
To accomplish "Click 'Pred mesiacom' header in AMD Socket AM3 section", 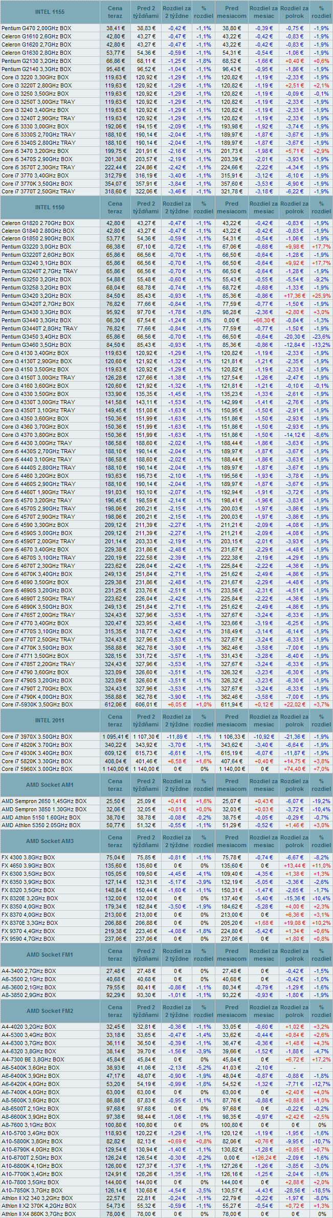I will 232,841.
